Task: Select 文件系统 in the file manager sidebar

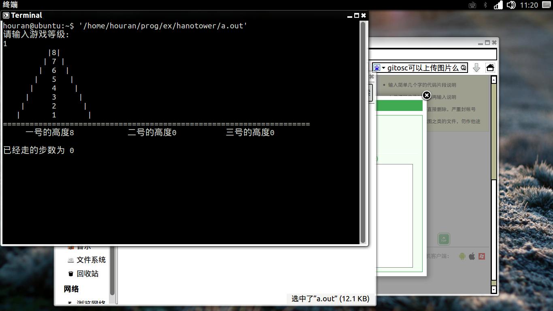Action: tap(91, 260)
